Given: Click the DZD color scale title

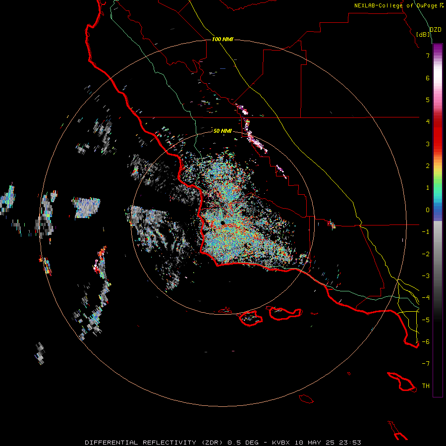Looking at the screenshot, I should click(436, 30).
